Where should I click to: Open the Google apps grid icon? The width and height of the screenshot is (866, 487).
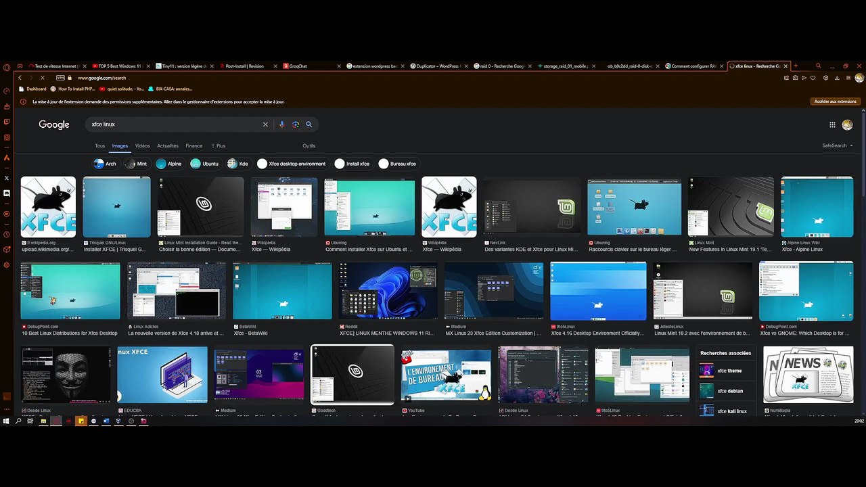pyautogui.click(x=832, y=124)
